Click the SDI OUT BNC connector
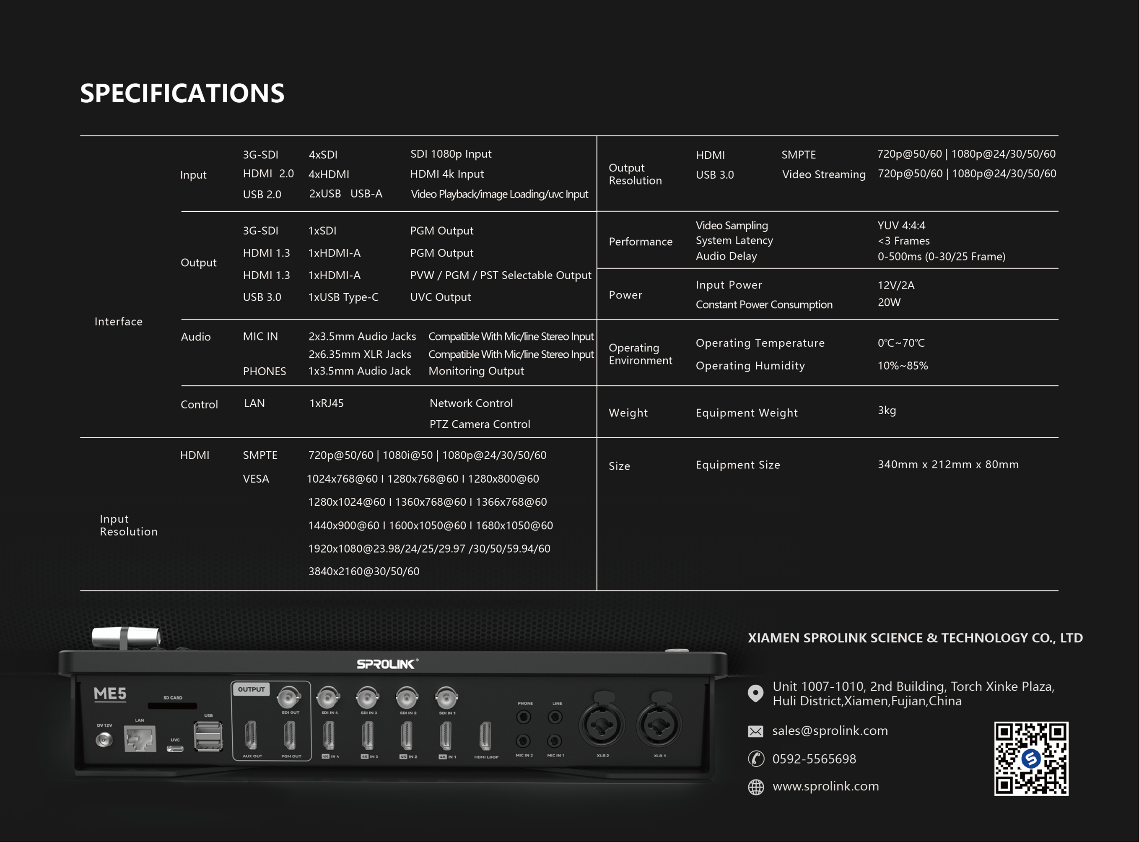The height and width of the screenshot is (842, 1139). [x=288, y=697]
